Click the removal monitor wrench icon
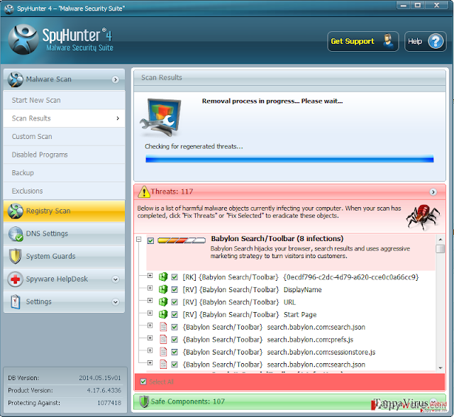This screenshot has height=417, width=454. (161, 118)
